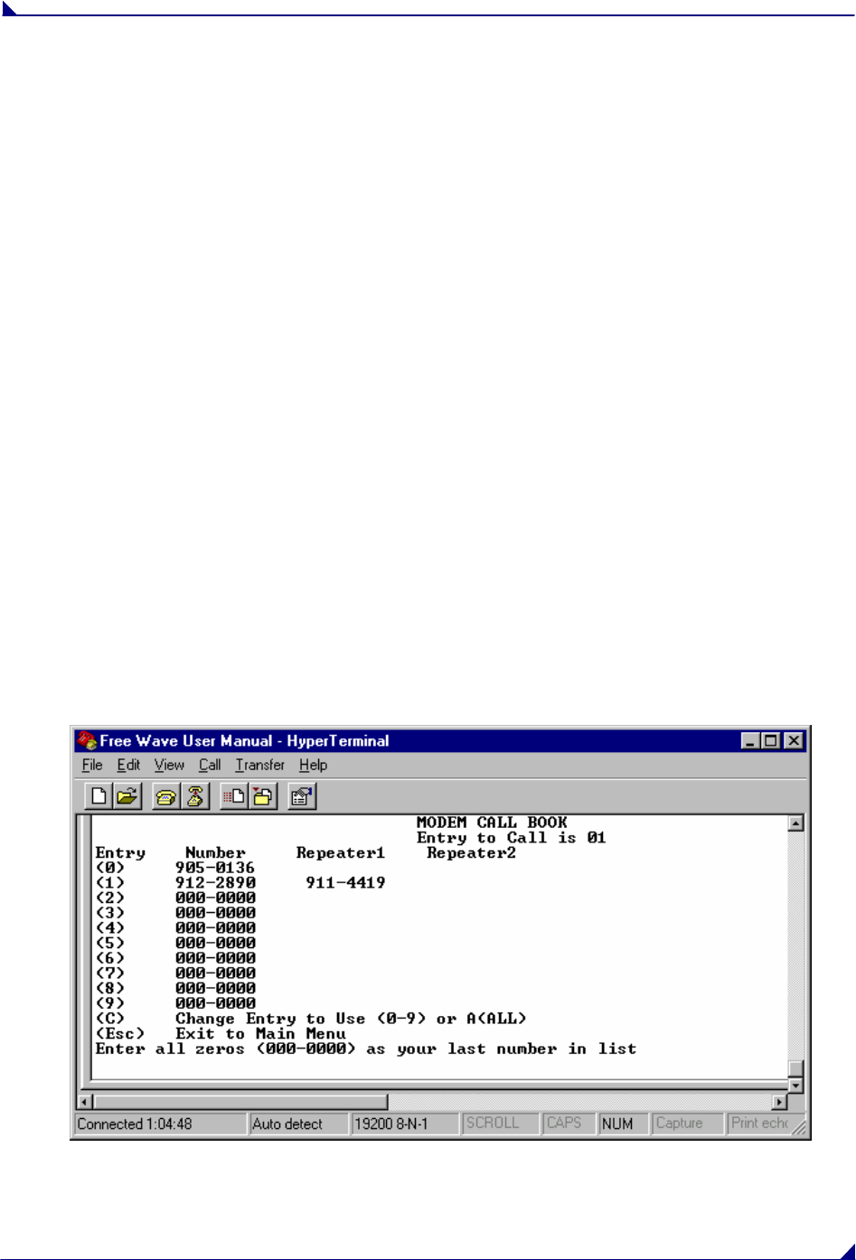Open the Edit menu
856x1260 pixels.
pos(128,765)
